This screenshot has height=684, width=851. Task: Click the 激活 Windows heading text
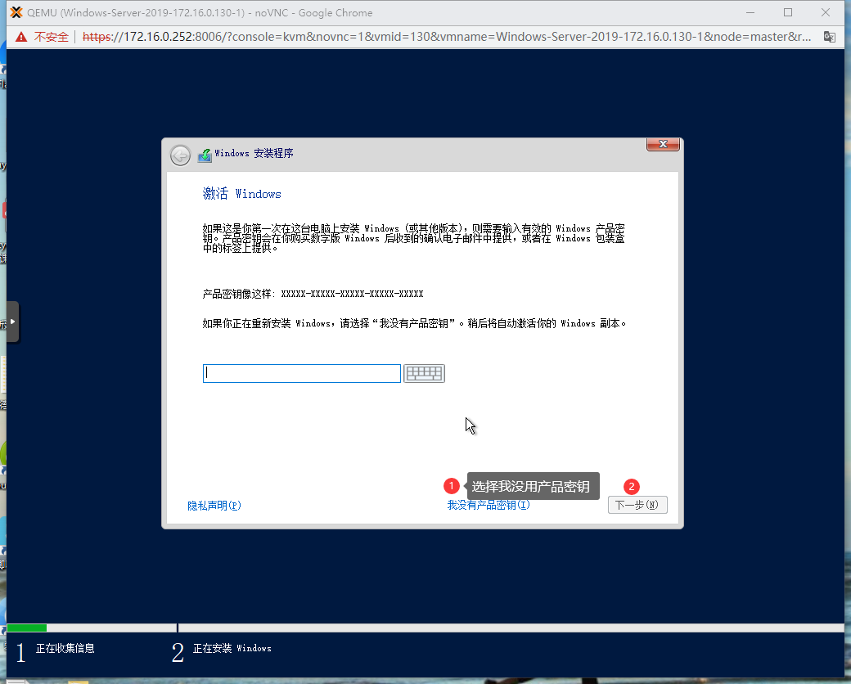point(242,194)
